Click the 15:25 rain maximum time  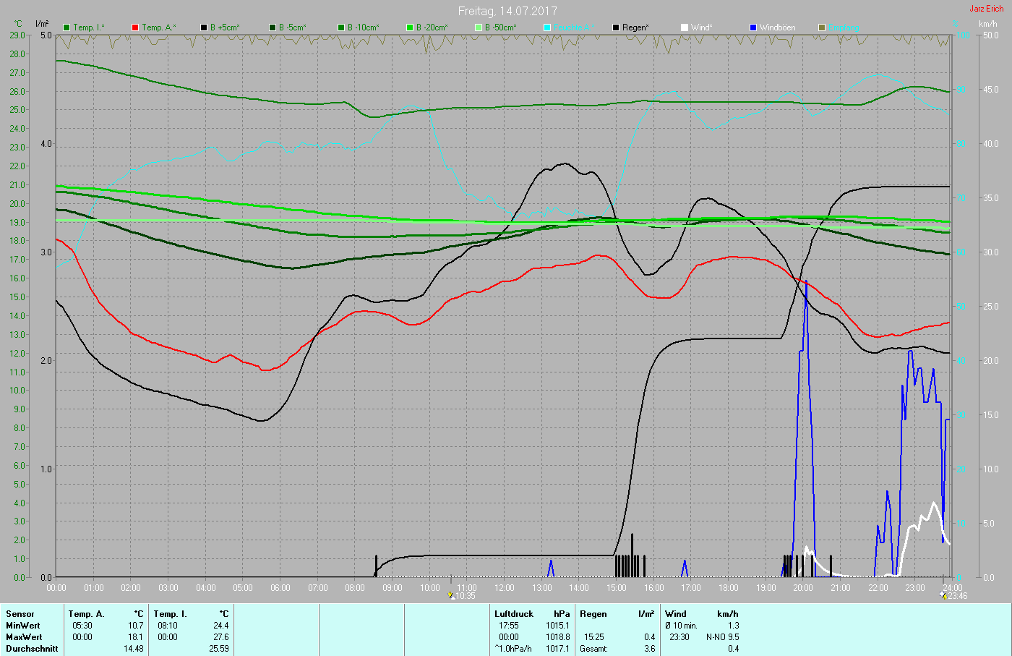(x=594, y=637)
